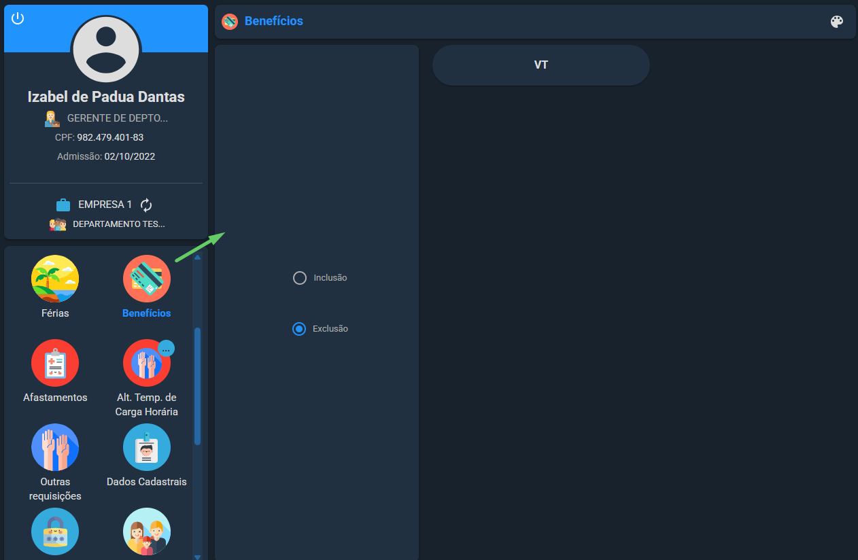Click the VT benefit button
The width and height of the screenshot is (858, 560).
tap(541, 65)
